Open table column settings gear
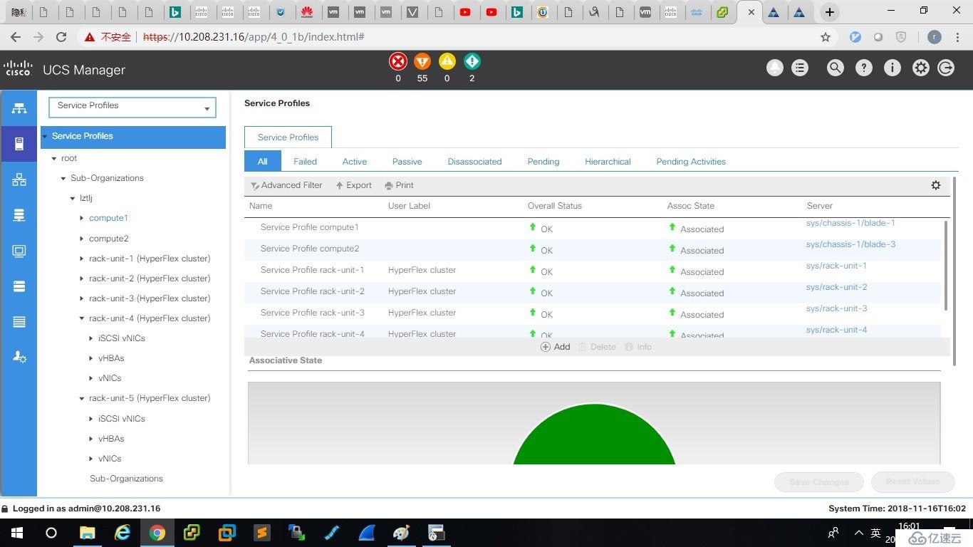Screen dimensions: 973x547 (x=936, y=185)
